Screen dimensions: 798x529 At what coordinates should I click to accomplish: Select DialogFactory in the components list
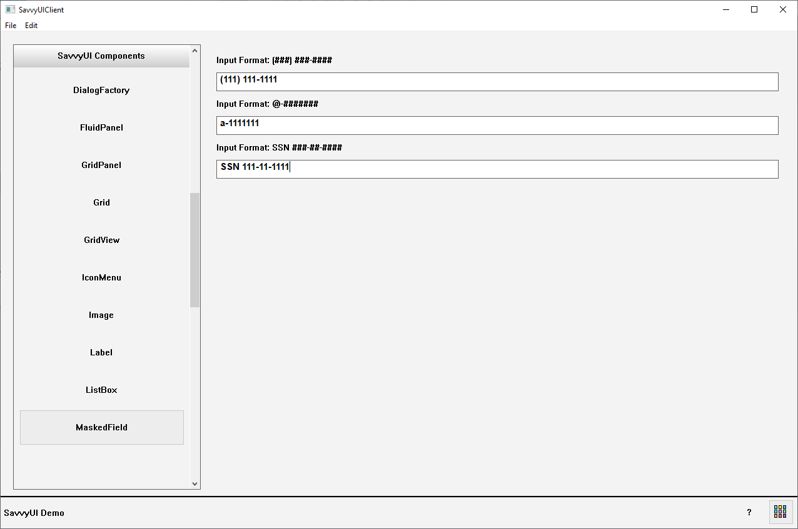tap(101, 90)
